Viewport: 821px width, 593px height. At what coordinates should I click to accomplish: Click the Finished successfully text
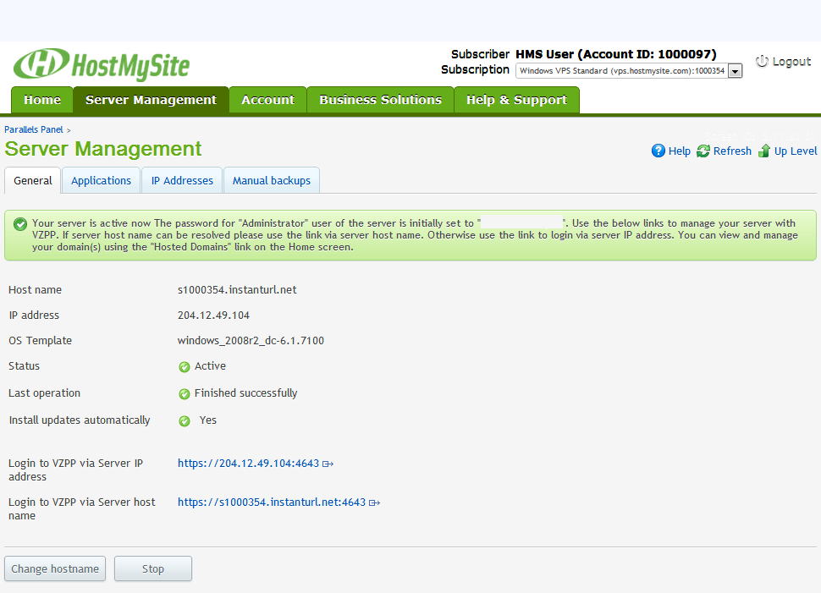click(x=245, y=393)
